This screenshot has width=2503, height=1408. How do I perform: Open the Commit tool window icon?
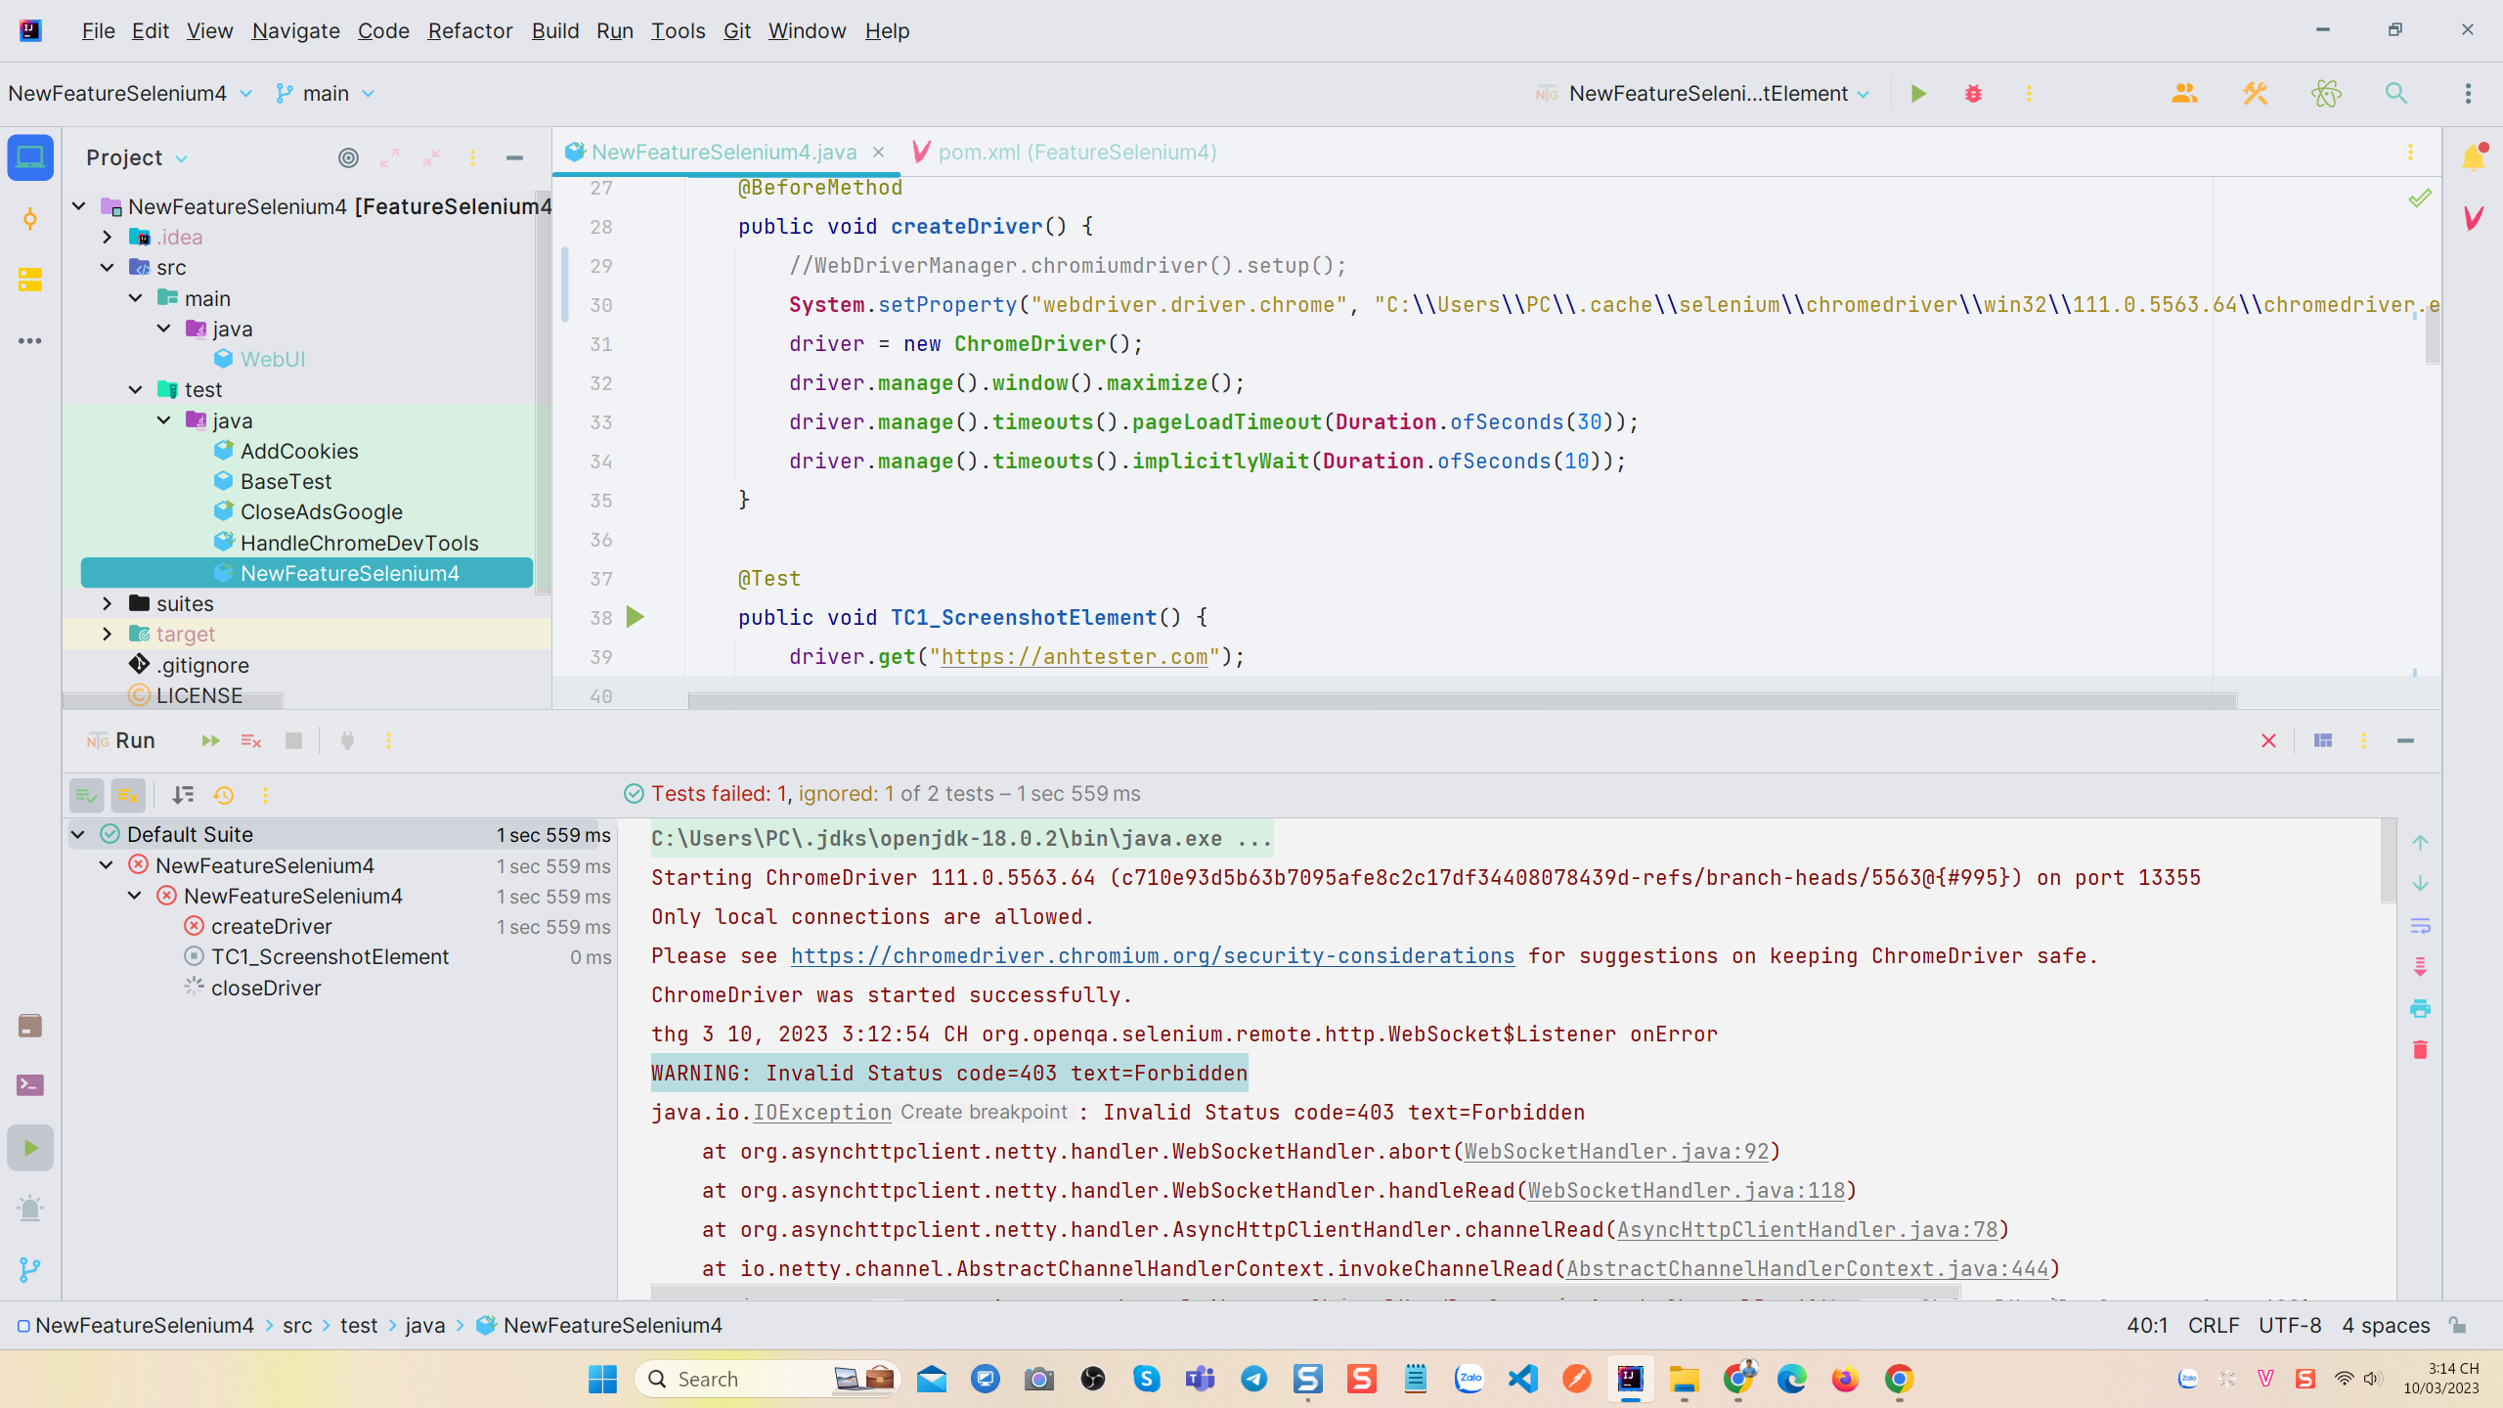(x=30, y=219)
